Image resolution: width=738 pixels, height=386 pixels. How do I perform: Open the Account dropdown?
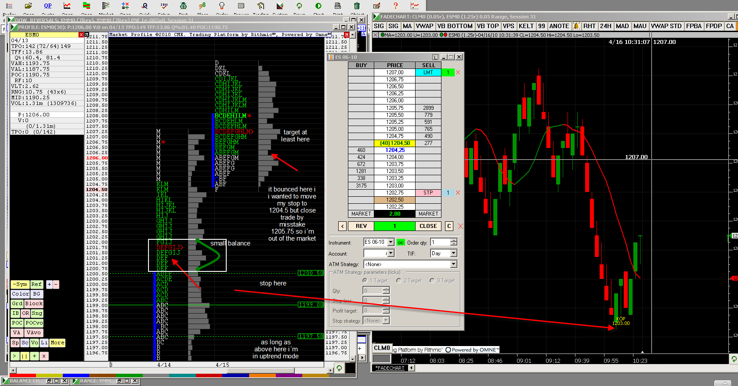(x=391, y=253)
